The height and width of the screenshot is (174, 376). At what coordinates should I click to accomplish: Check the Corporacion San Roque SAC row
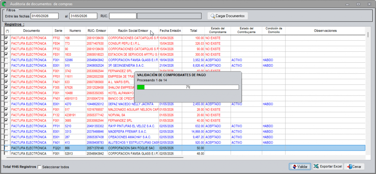coord(6,148)
